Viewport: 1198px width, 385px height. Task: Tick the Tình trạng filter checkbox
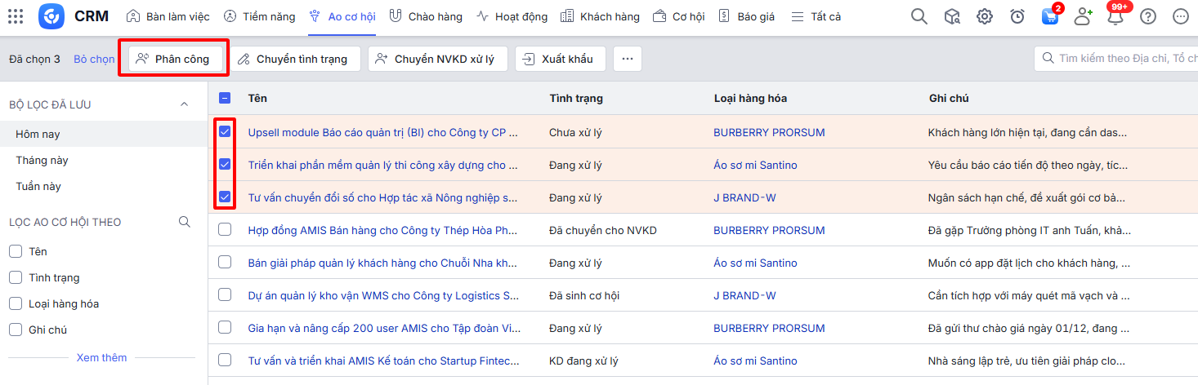coord(16,277)
